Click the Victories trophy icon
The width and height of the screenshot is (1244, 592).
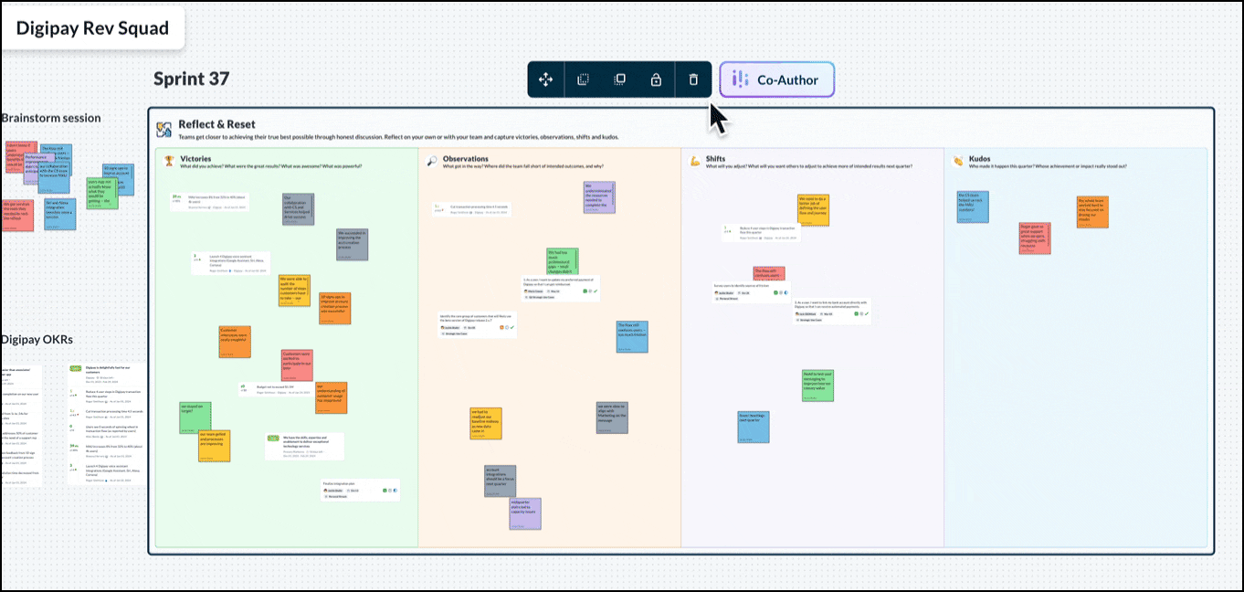point(169,160)
